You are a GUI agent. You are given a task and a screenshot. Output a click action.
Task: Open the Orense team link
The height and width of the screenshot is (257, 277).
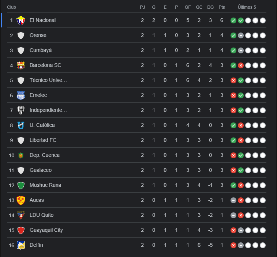[38, 35]
